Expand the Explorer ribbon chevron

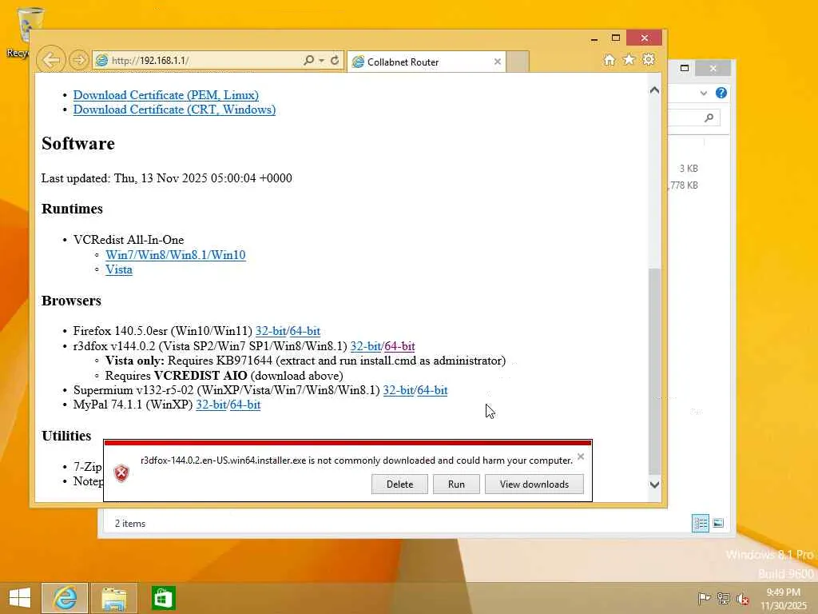pos(704,93)
